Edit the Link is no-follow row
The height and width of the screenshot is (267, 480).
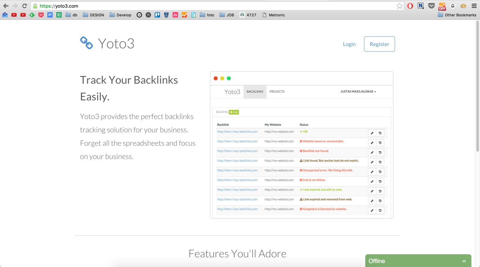coord(372,181)
